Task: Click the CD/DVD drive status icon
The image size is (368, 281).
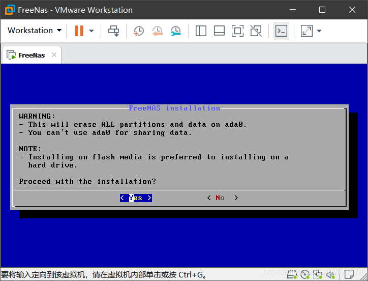Action: coord(304,274)
